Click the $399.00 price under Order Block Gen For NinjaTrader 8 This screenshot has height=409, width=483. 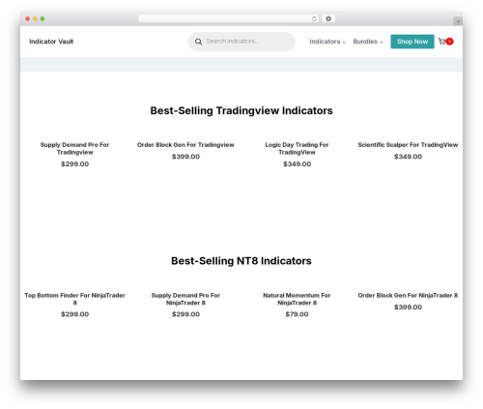coord(408,307)
